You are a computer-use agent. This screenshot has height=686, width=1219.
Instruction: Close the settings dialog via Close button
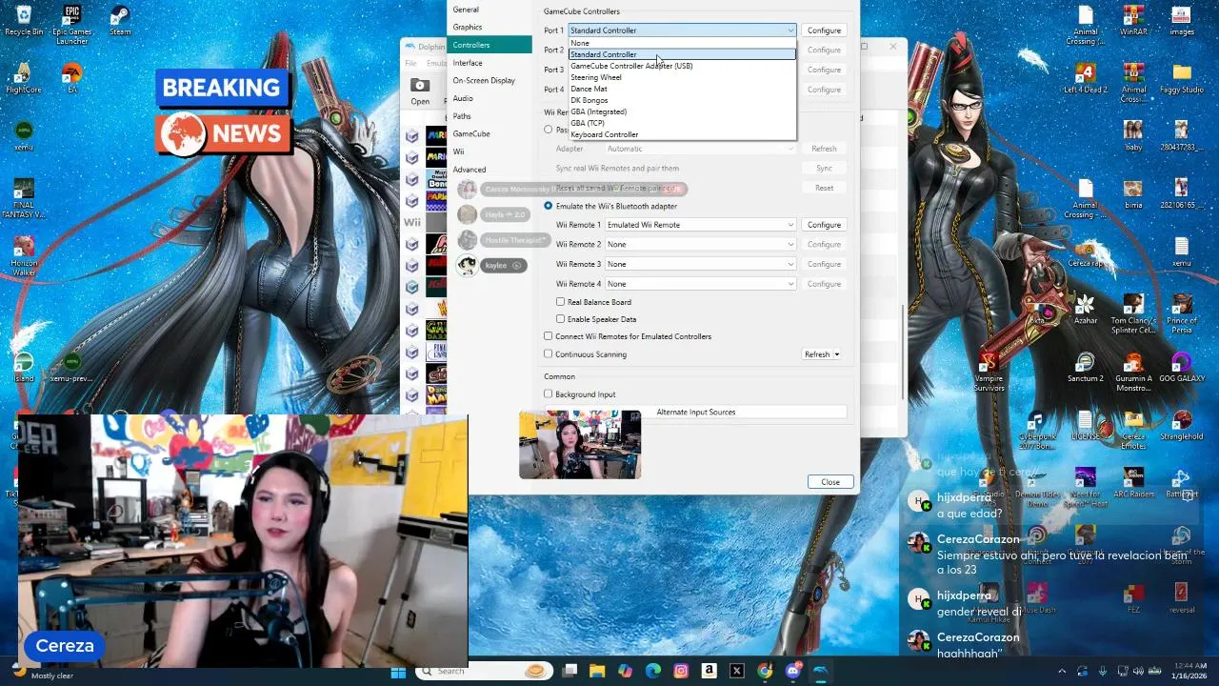[x=830, y=482]
